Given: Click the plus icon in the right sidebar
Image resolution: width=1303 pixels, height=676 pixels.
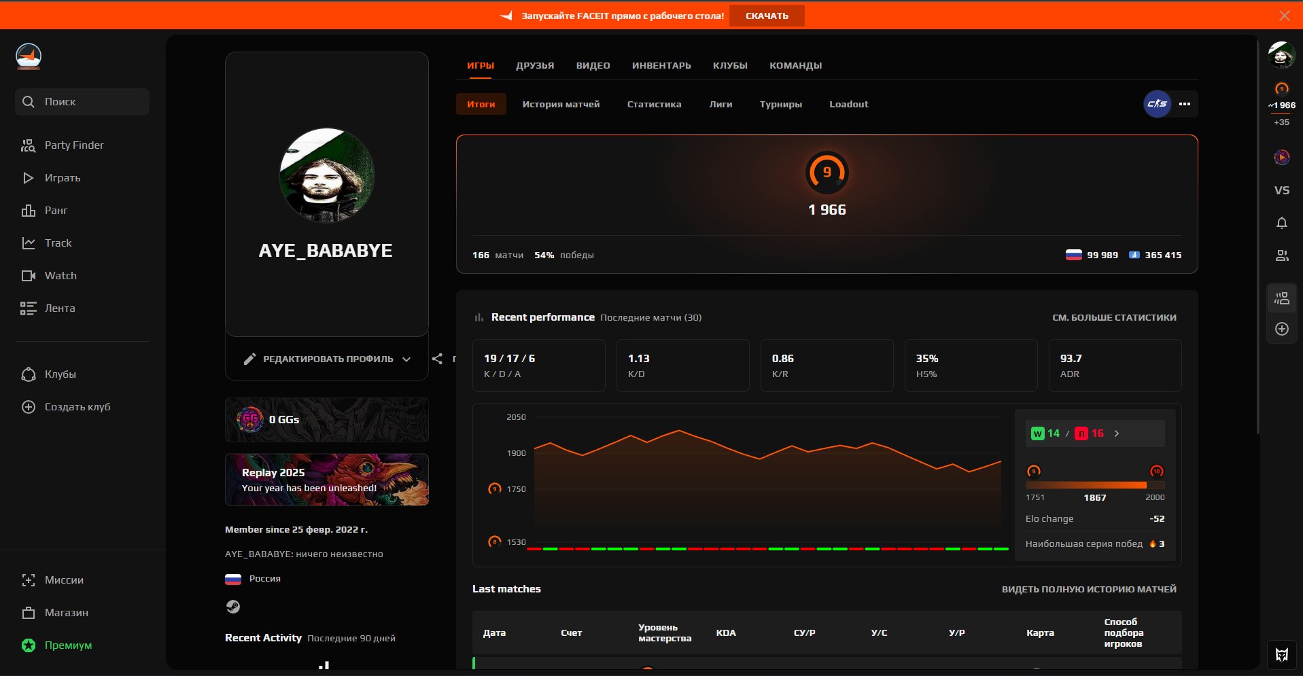Looking at the screenshot, I should pyautogui.click(x=1281, y=329).
